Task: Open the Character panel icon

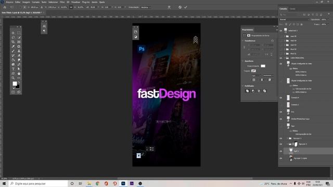Action: [44, 26]
